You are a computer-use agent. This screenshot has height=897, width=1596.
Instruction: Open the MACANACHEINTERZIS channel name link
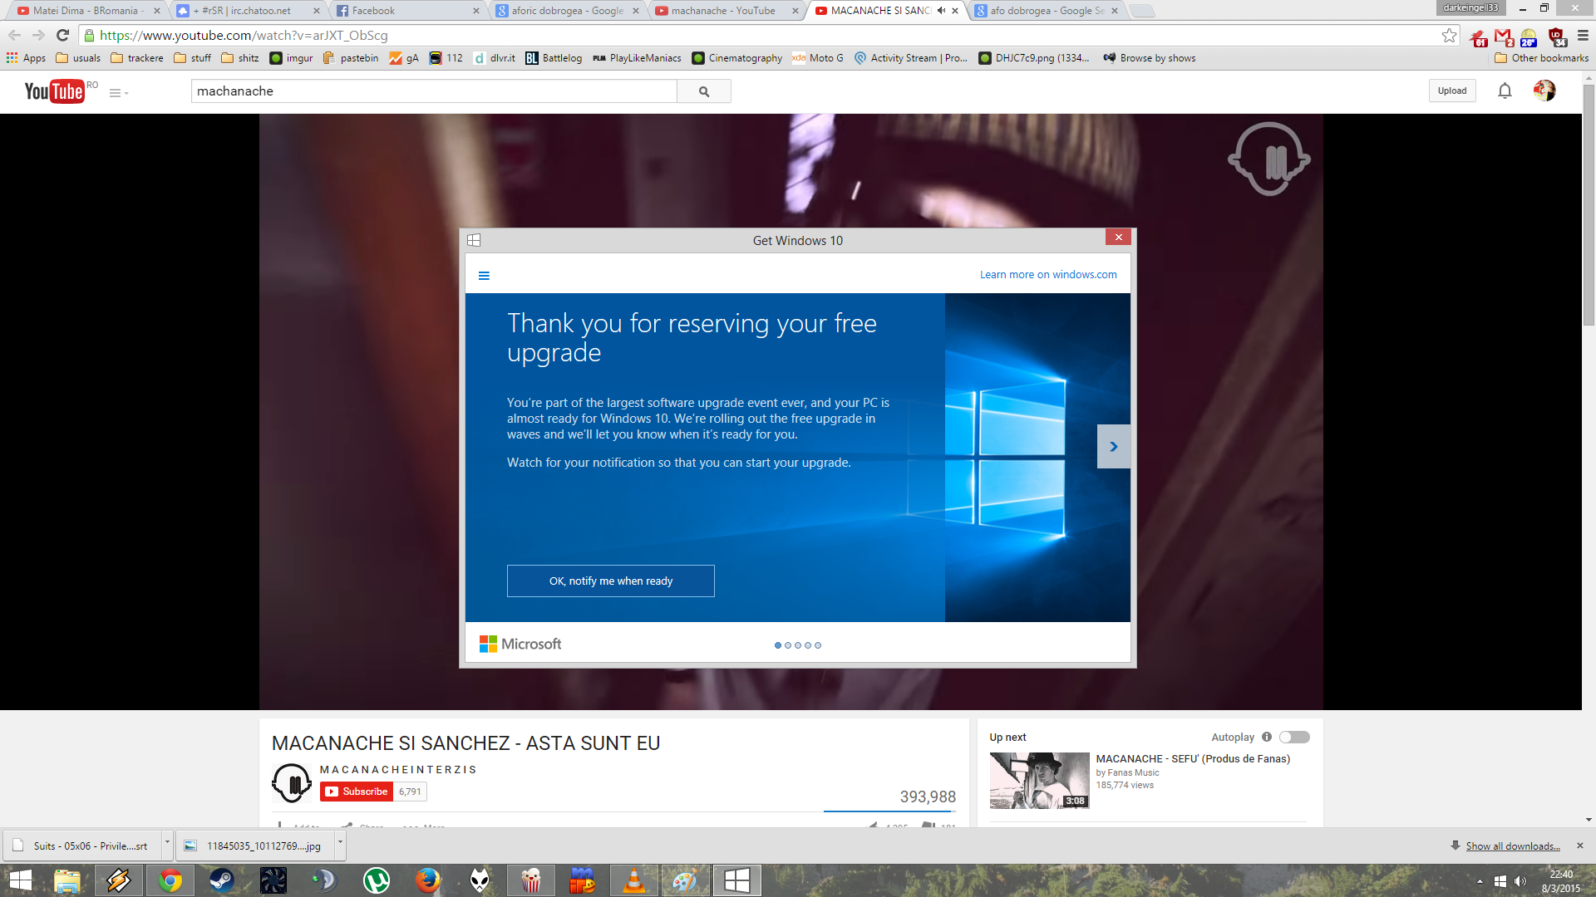click(x=398, y=770)
